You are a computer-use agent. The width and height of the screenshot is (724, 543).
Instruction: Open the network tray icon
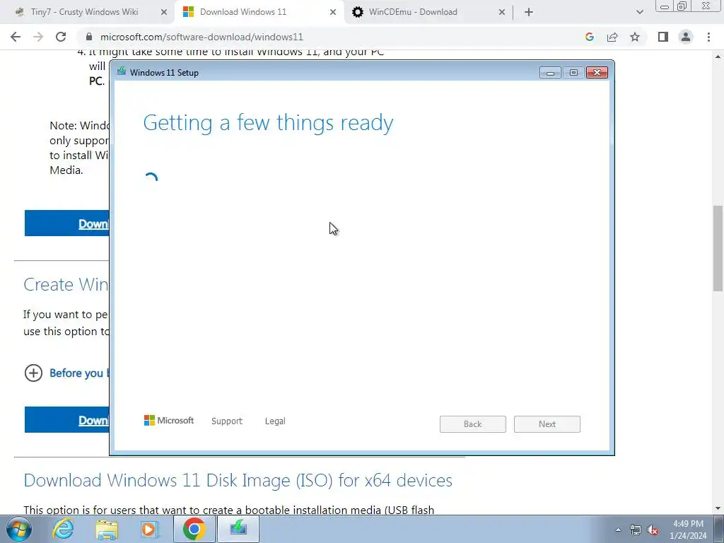636,530
